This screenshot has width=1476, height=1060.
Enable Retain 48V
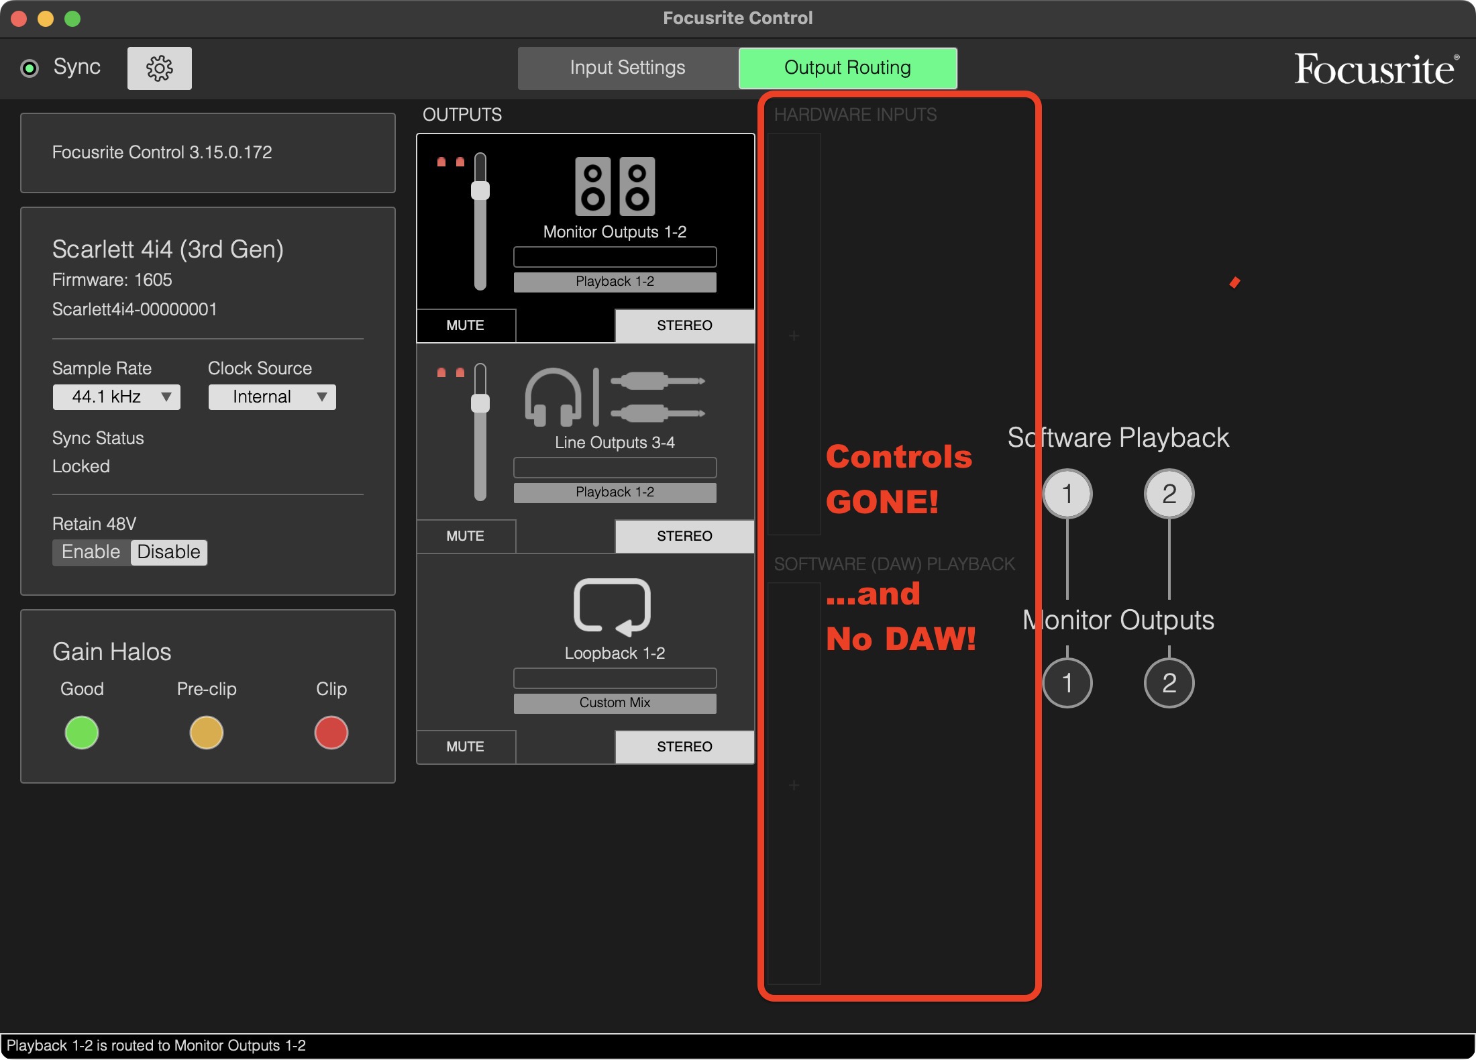[91, 552]
